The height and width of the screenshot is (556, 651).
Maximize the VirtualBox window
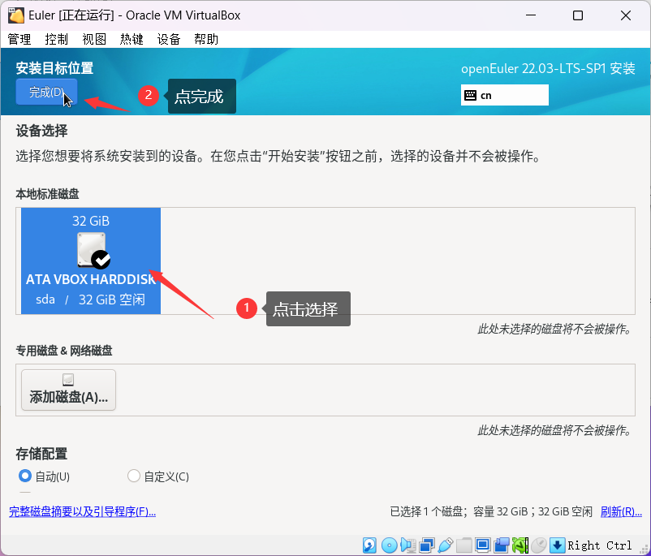[x=578, y=15]
